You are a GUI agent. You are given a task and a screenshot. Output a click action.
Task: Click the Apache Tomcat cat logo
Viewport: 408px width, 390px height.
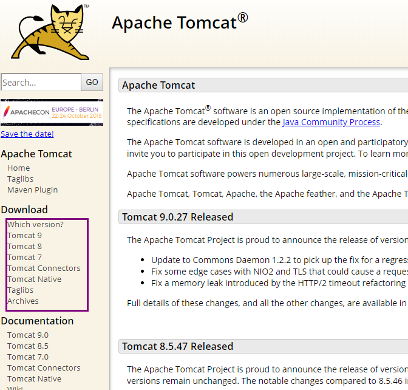coord(50,32)
